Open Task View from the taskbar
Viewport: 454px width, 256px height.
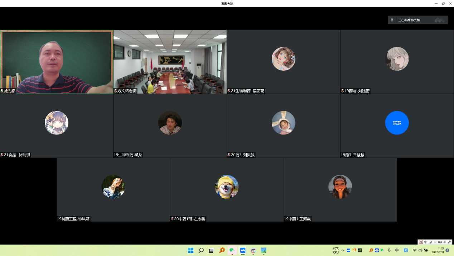pos(212,250)
